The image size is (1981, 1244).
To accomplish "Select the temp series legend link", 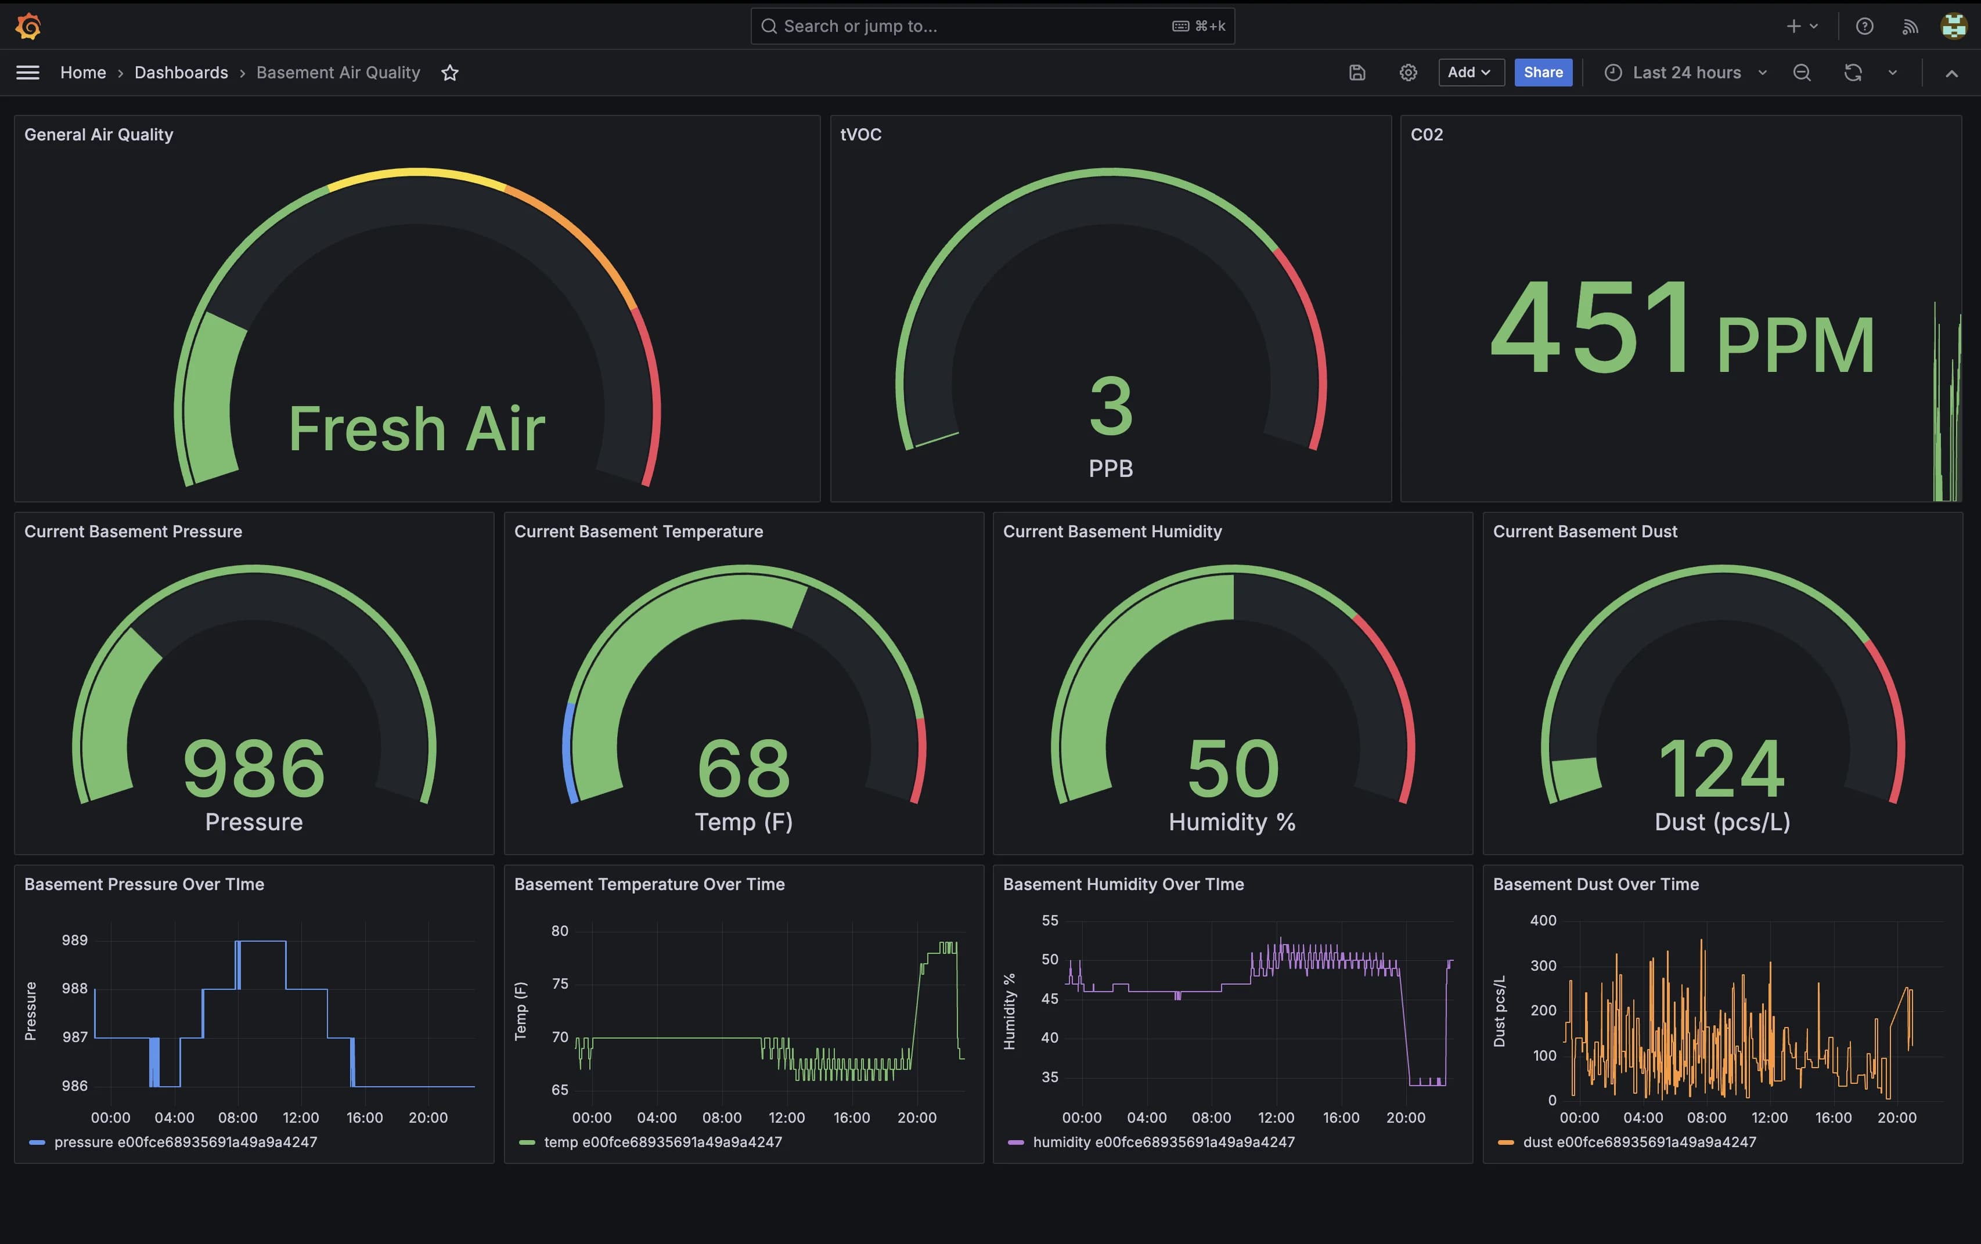I will [x=662, y=1142].
